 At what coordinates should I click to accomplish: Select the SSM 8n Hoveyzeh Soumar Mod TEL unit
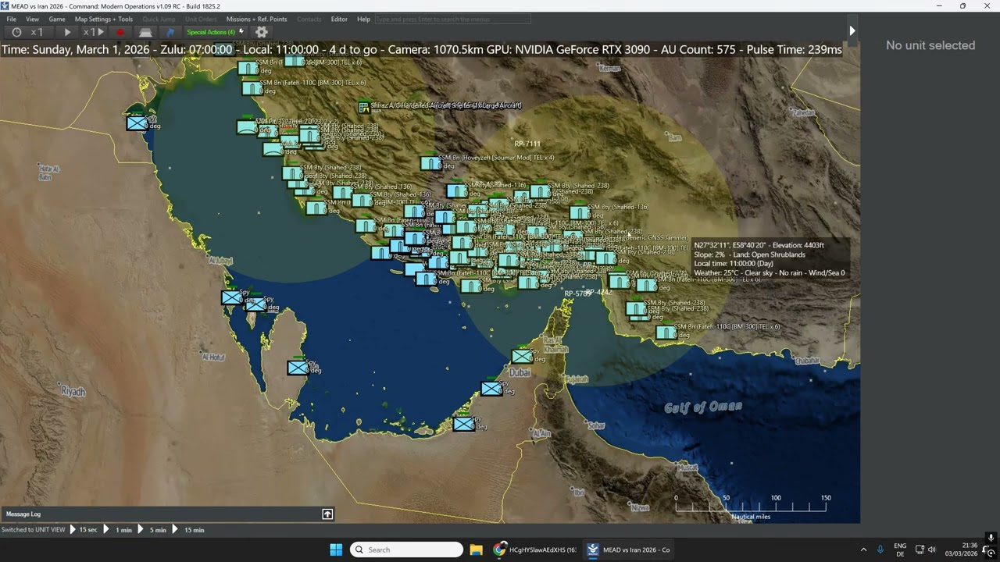430,162
